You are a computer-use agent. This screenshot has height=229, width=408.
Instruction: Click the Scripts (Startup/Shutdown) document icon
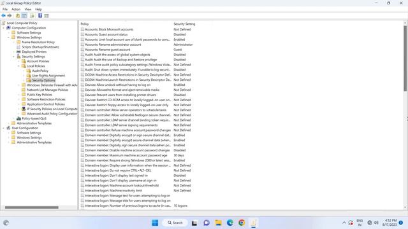coord(18,47)
